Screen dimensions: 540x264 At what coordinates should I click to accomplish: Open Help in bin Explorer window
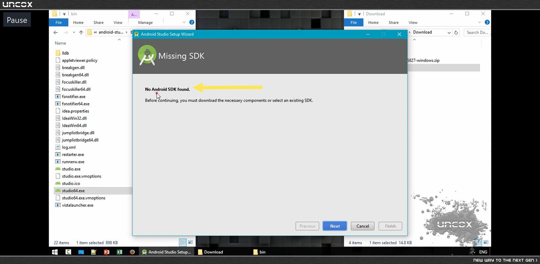(x=192, y=22)
